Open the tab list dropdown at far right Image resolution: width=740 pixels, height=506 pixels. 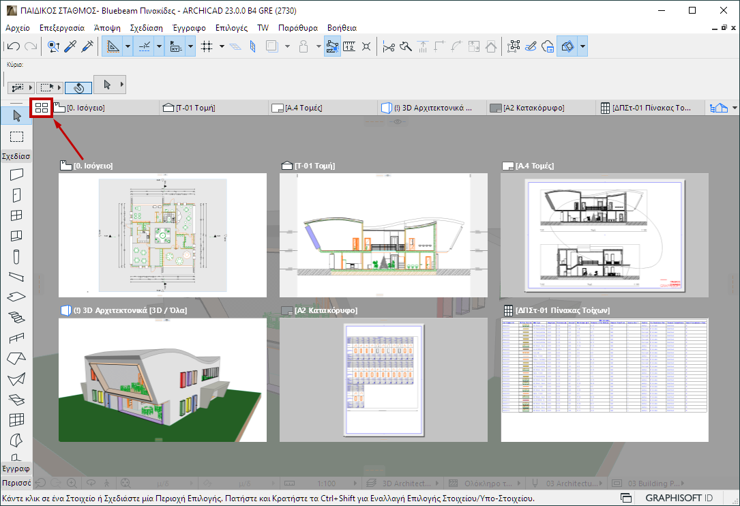pos(735,108)
